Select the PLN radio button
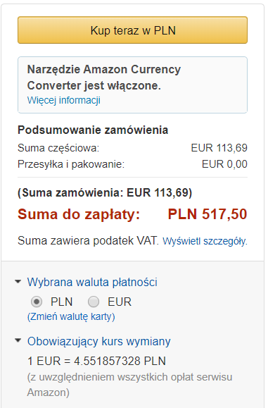 click(37, 302)
